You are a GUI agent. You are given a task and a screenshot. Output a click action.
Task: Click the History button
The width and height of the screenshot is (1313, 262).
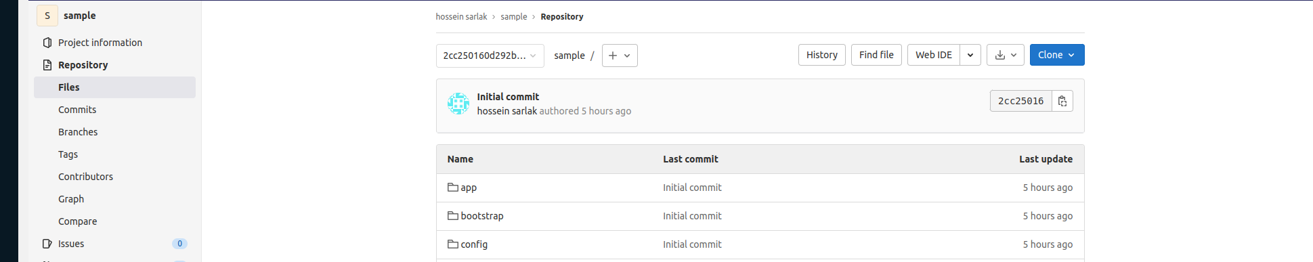click(822, 55)
